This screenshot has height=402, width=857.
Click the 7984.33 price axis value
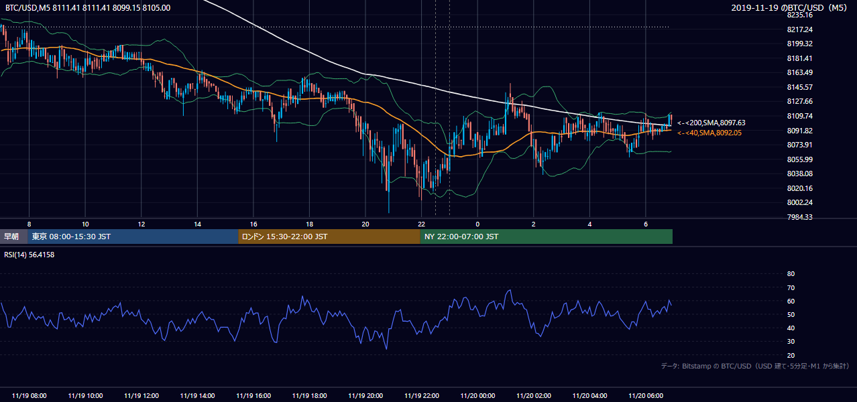click(x=799, y=217)
